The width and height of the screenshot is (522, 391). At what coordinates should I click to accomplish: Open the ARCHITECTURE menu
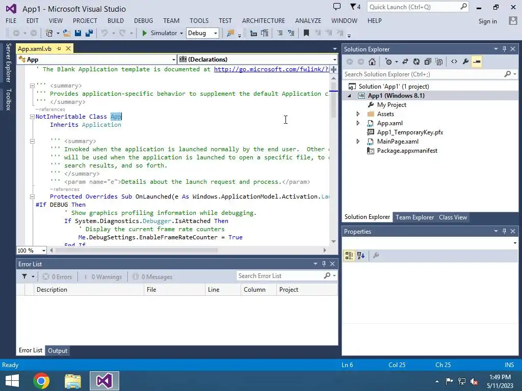[x=264, y=20]
